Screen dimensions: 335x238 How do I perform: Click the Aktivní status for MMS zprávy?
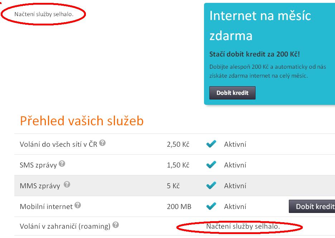[235, 186]
